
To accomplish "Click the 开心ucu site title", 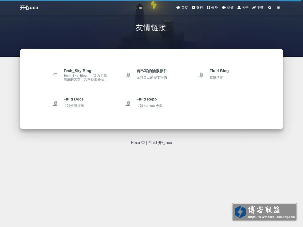I will coord(29,8).
